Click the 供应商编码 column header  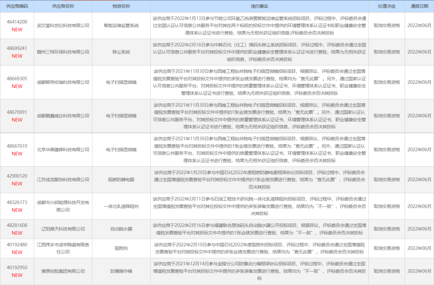17,5
